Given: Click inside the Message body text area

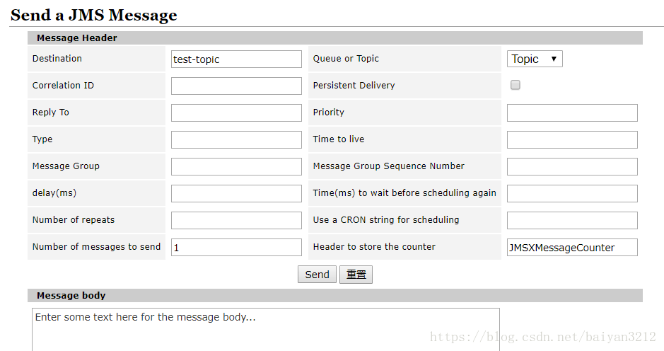Looking at the screenshot, I should [x=265, y=329].
